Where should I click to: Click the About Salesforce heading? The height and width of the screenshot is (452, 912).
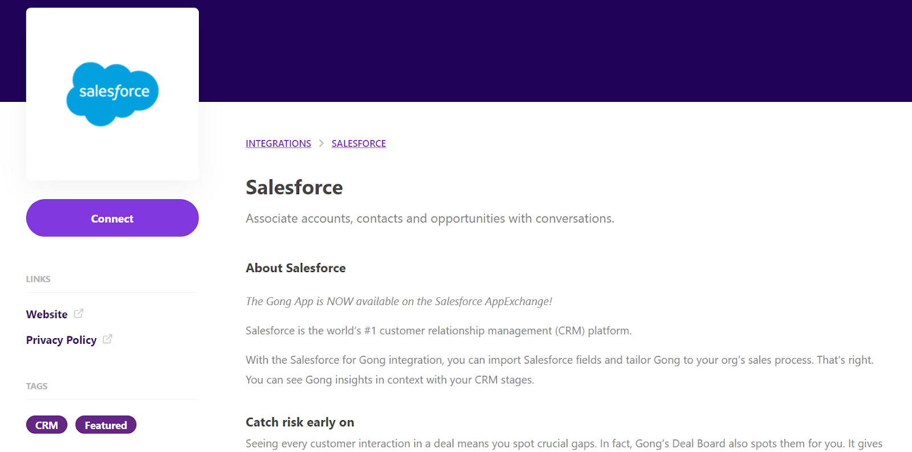(295, 268)
